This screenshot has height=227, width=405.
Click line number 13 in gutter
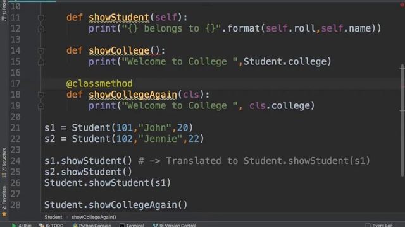pyautogui.click(x=15, y=40)
